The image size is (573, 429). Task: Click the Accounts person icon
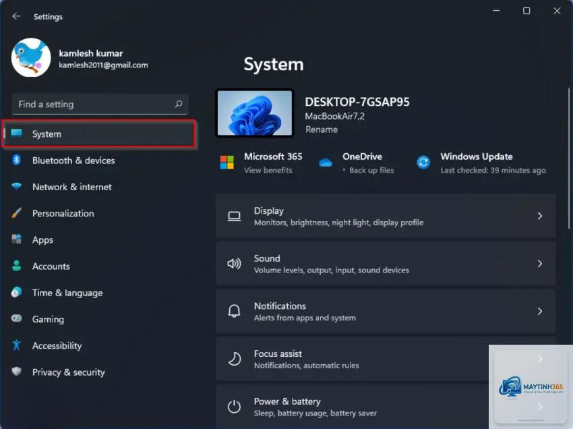16,266
